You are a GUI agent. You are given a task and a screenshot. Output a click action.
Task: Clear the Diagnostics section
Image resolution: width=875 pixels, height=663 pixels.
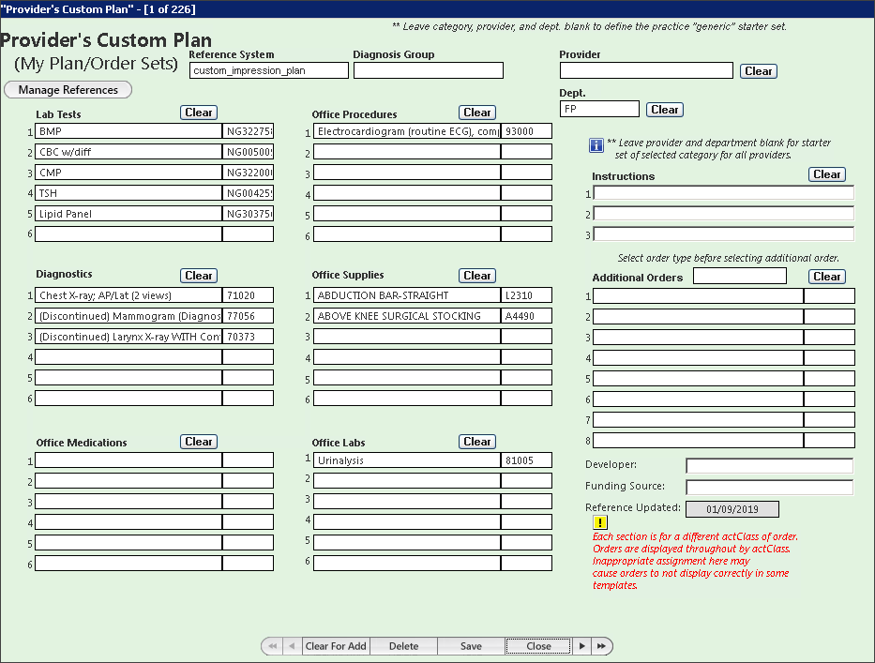point(199,275)
